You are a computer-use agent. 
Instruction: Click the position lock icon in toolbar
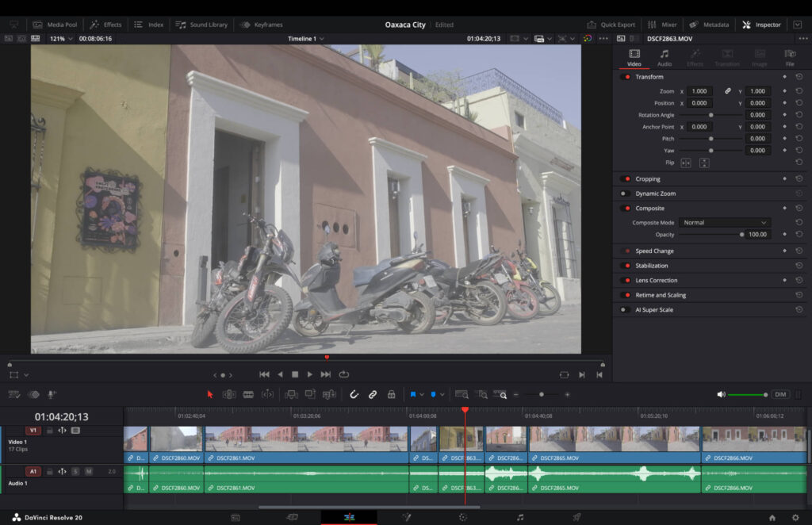tap(391, 394)
